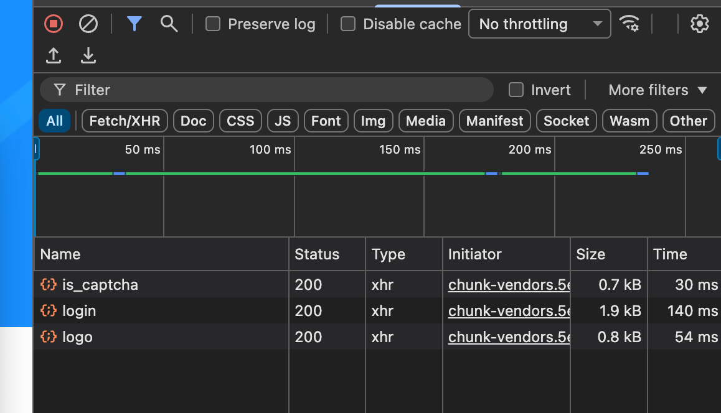The height and width of the screenshot is (413, 721).
Task: Open network conditions wifi icon
Action: click(x=629, y=24)
